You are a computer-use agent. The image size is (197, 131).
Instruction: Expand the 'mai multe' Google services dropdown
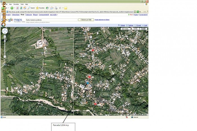tap(54, 15)
